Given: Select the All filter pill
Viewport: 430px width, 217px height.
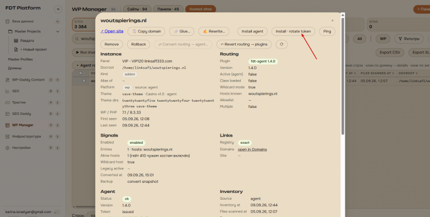Looking at the screenshot, I should coord(359,39).
